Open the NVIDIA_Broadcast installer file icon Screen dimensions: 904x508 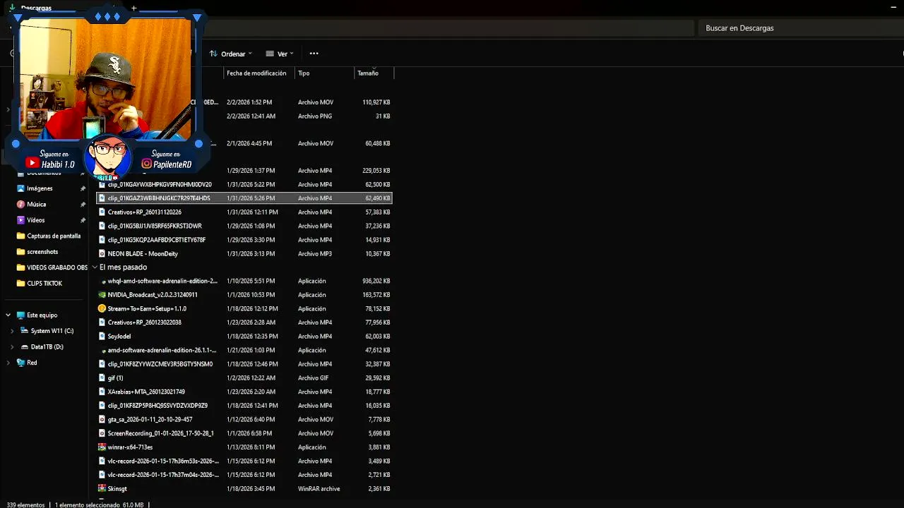point(102,295)
